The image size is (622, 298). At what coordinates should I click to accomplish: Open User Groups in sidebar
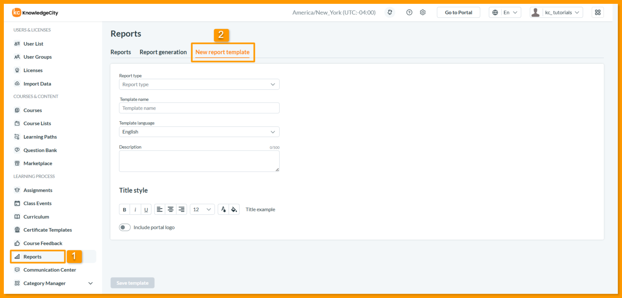coord(37,57)
